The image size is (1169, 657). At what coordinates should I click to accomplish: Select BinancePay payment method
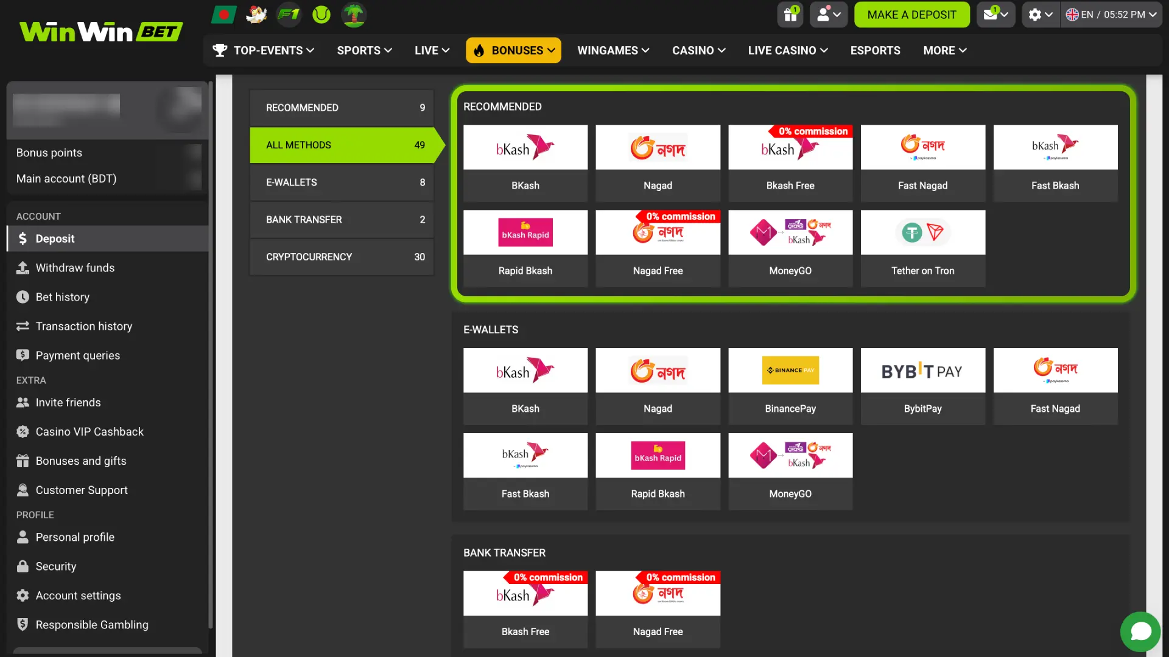tap(790, 386)
